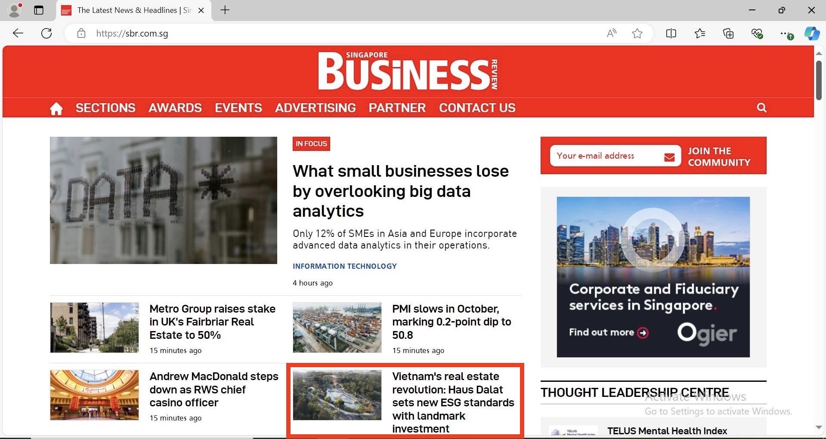Open a new browser tab
Screen dimensions: 826x439
225,10
